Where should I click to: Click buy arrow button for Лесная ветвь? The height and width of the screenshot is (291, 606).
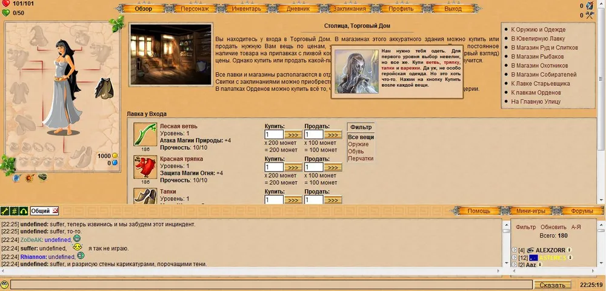pyautogui.click(x=293, y=135)
